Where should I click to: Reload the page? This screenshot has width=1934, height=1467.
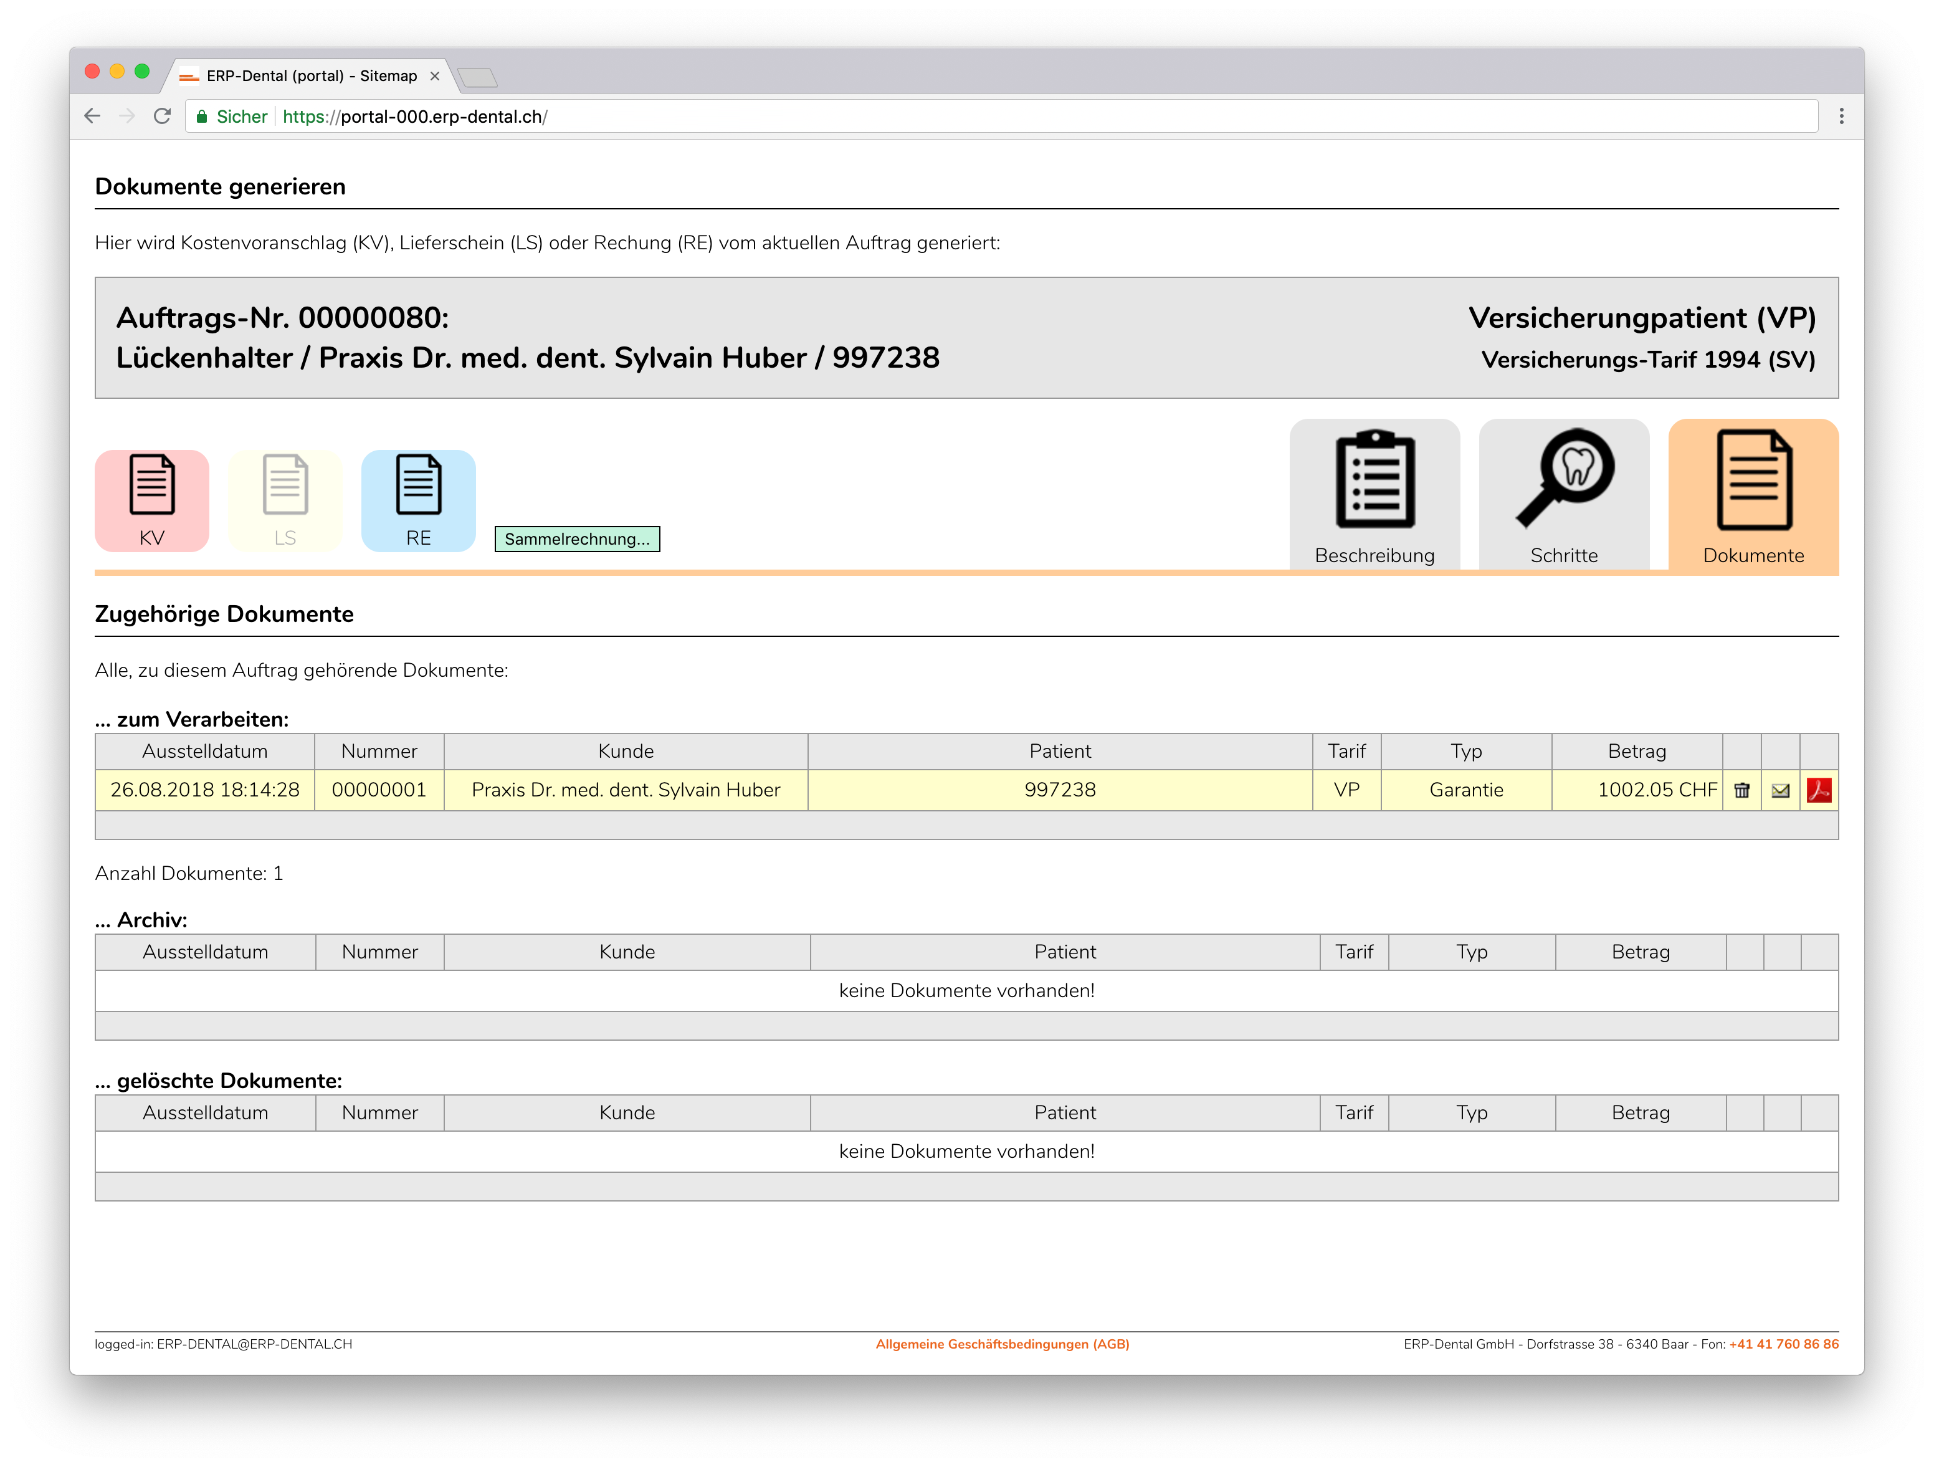click(163, 117)
